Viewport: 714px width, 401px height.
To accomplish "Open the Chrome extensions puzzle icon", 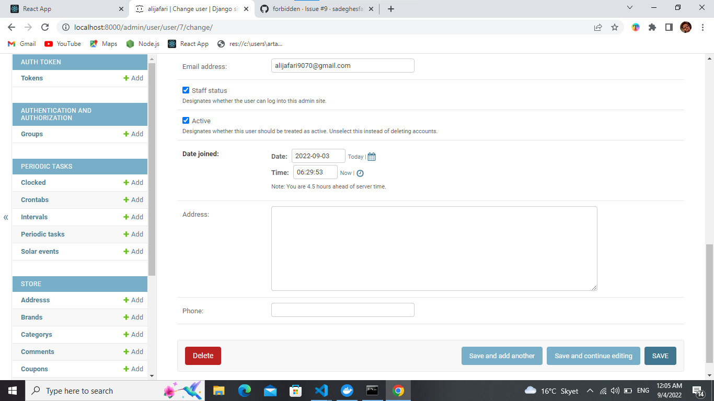I will pyautogui.click(x=652, y=27).
